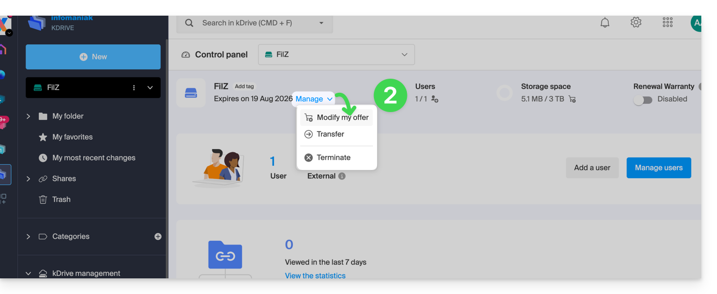Screen dimensions: 717x294
Task: Open the settings gear icon
Action: (636, 23)
